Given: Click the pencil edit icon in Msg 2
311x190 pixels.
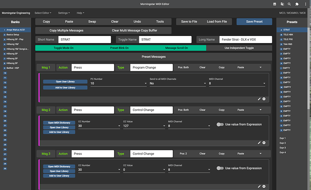Looking at the screenshot, I should tap(259, 142).
